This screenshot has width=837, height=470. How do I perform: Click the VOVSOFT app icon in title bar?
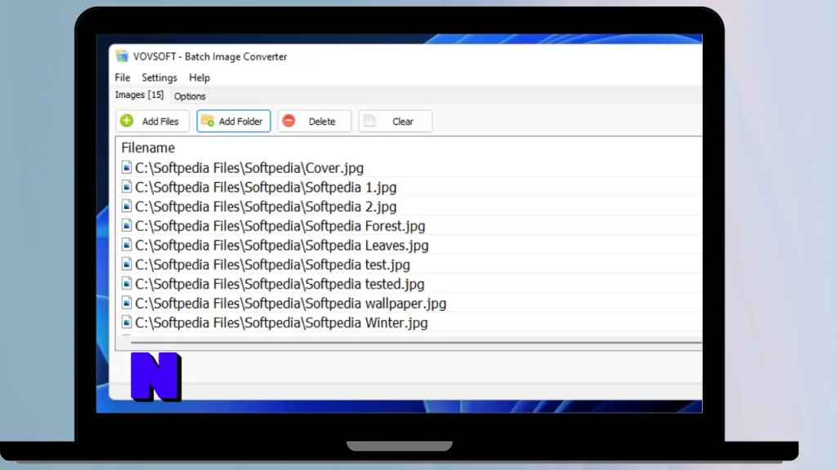[123, 56]
